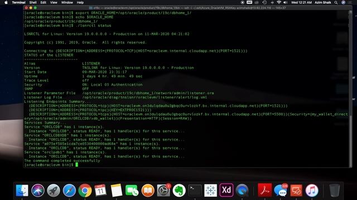Click the 'Alias LISTENER' row
The image size is (357, 200).
coord(62,63)
